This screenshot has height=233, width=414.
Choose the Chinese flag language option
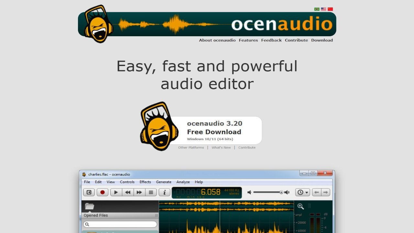point(330,9)
